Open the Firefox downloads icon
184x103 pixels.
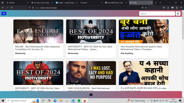coord(168,8)
